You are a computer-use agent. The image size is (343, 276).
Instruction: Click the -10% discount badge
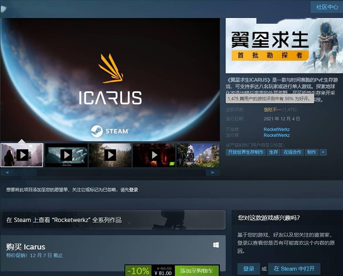click(x=138, y=271)
